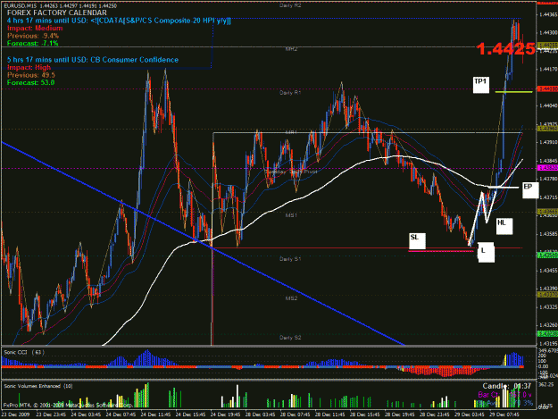Select the FOREX FACTORY CALENDAR heading
This screenshot has width=558, height=419.
coord(56,13)
